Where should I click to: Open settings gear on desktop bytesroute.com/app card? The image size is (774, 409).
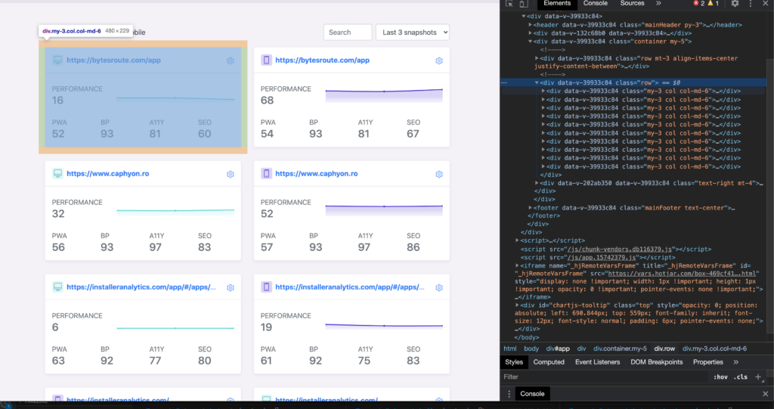pyautogui.click(x=230, y=60)
